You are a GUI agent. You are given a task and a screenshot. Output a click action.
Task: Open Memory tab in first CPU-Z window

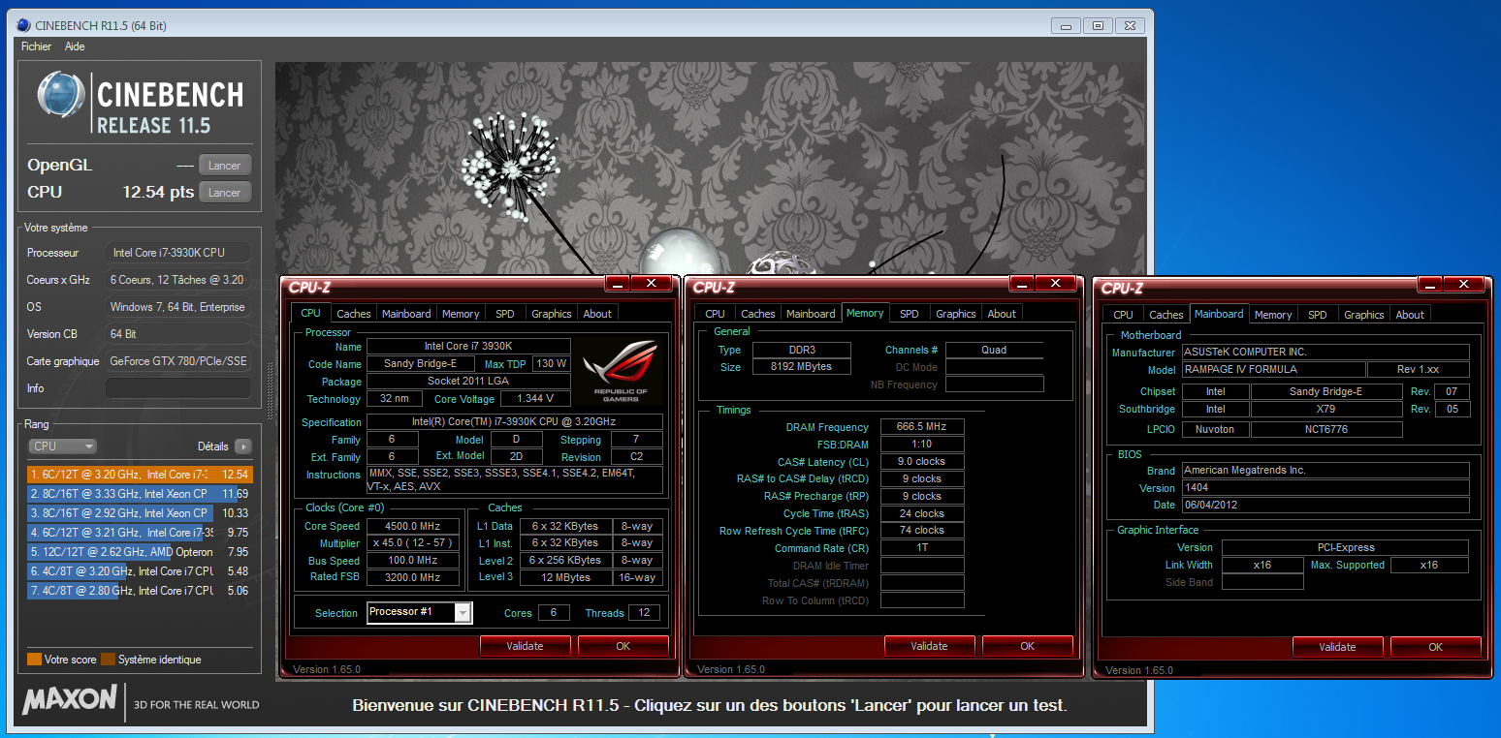[x=461, y=314]
